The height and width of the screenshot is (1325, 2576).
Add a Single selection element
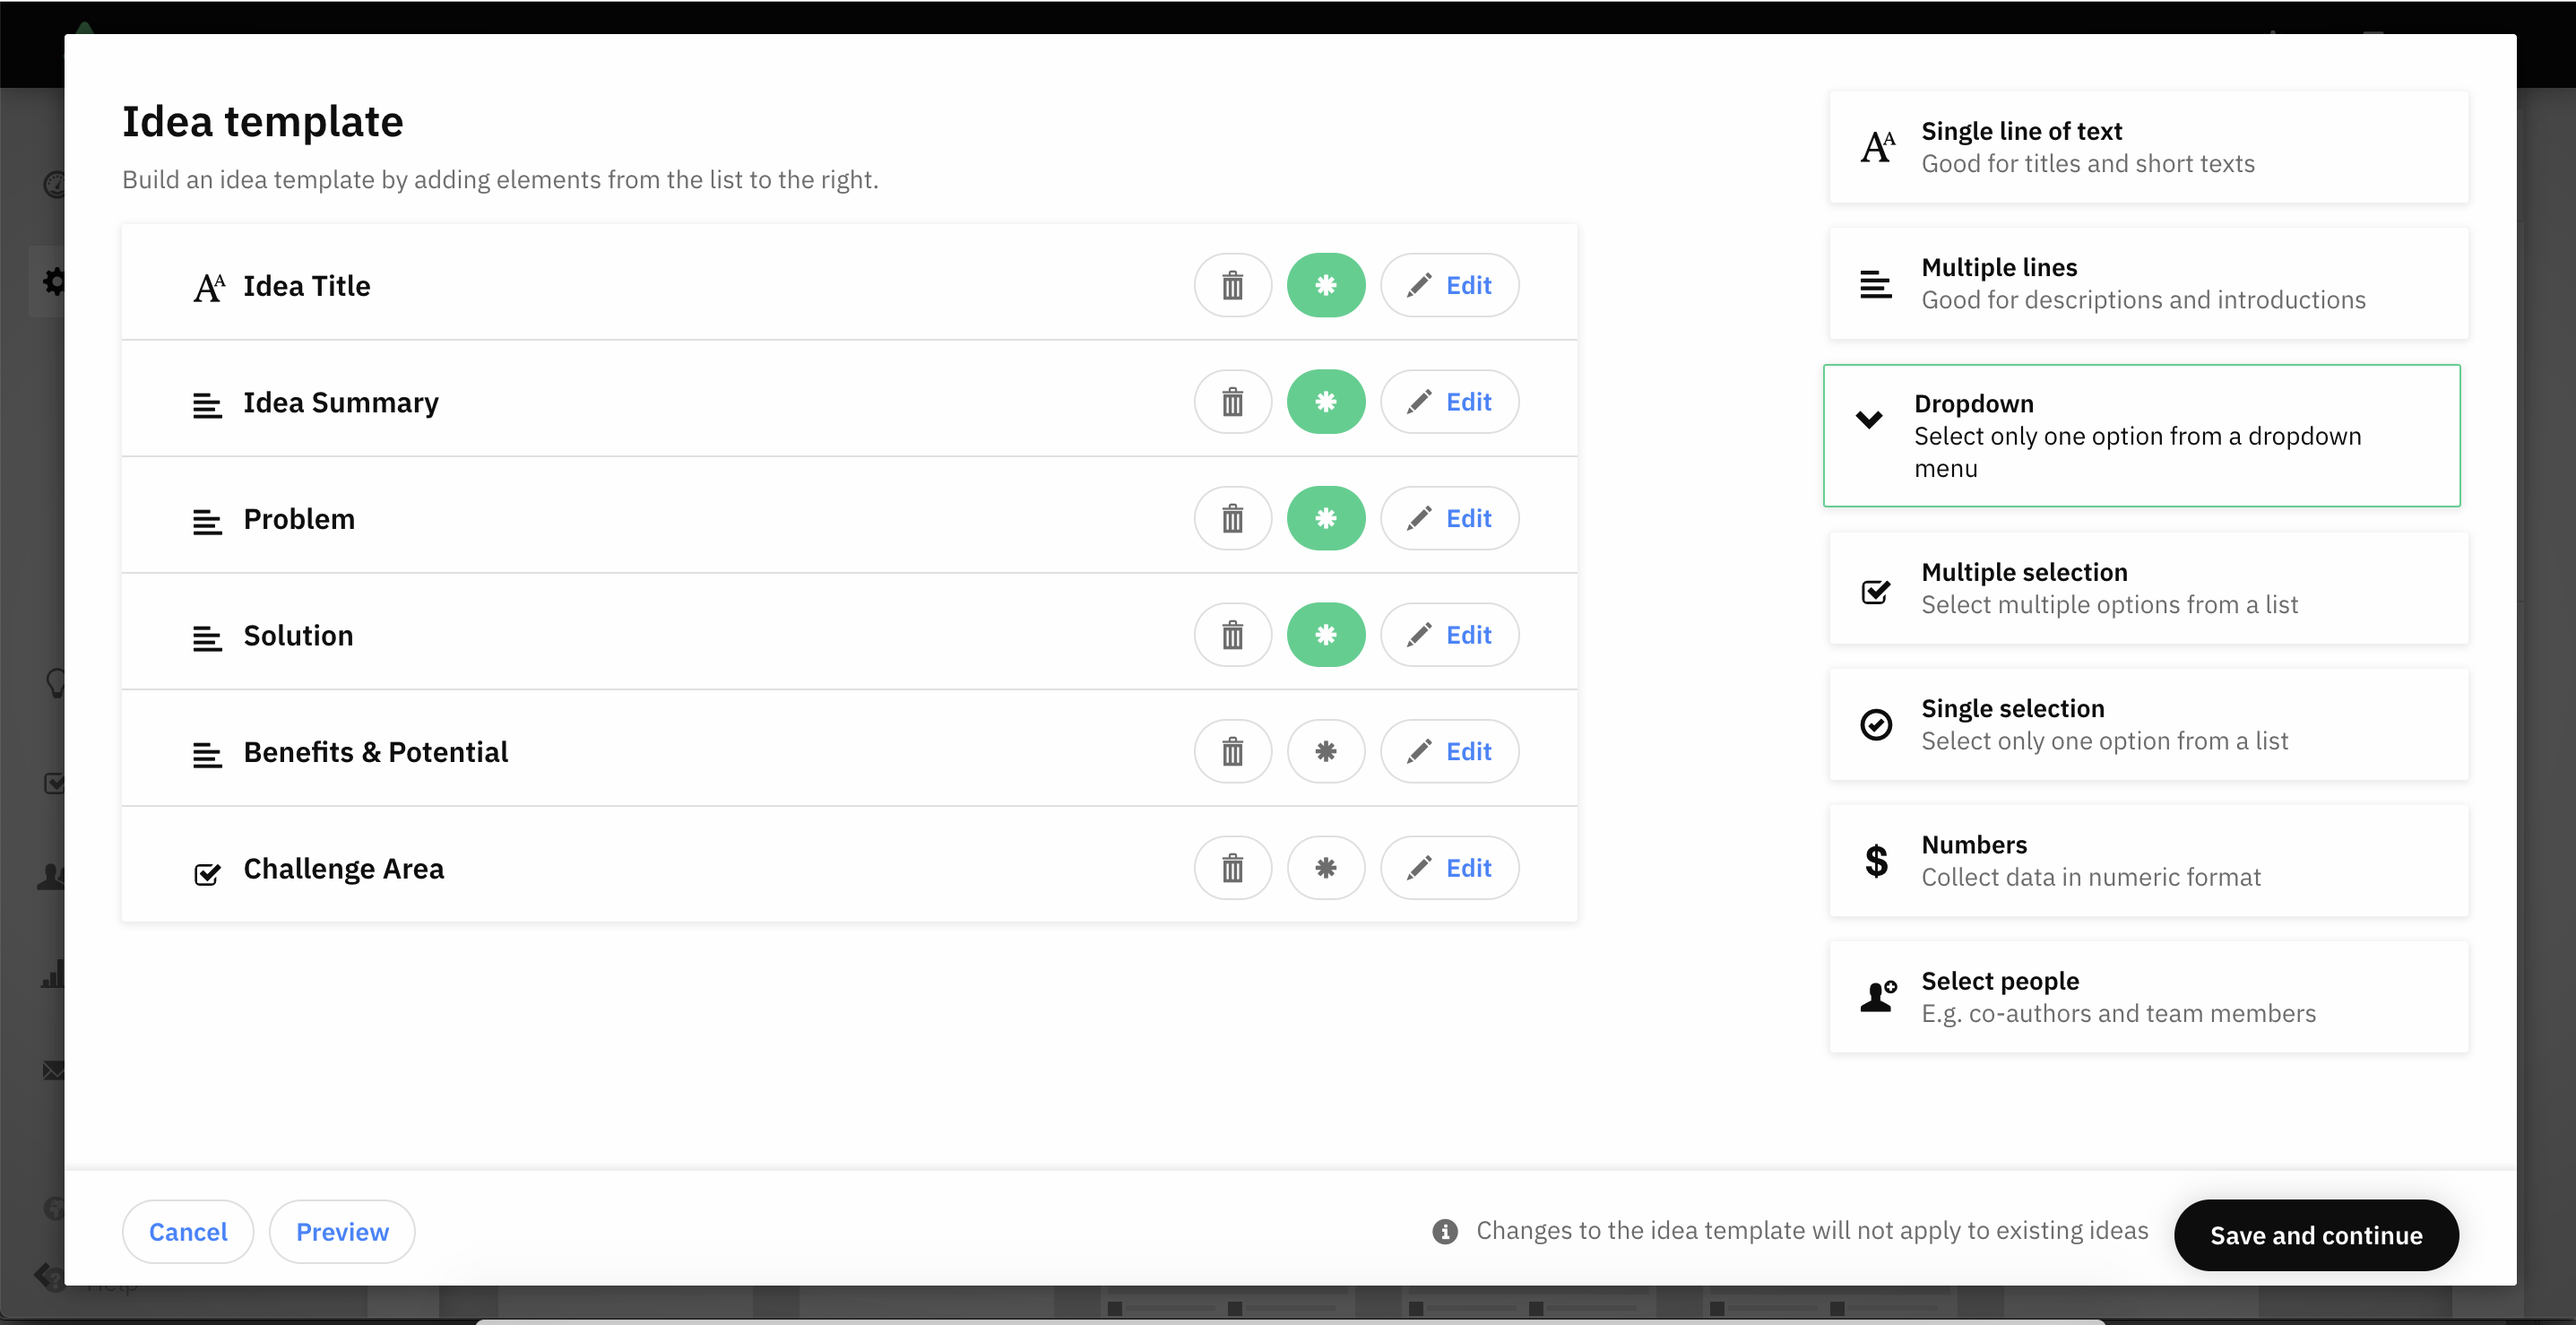click(2148, 724)
